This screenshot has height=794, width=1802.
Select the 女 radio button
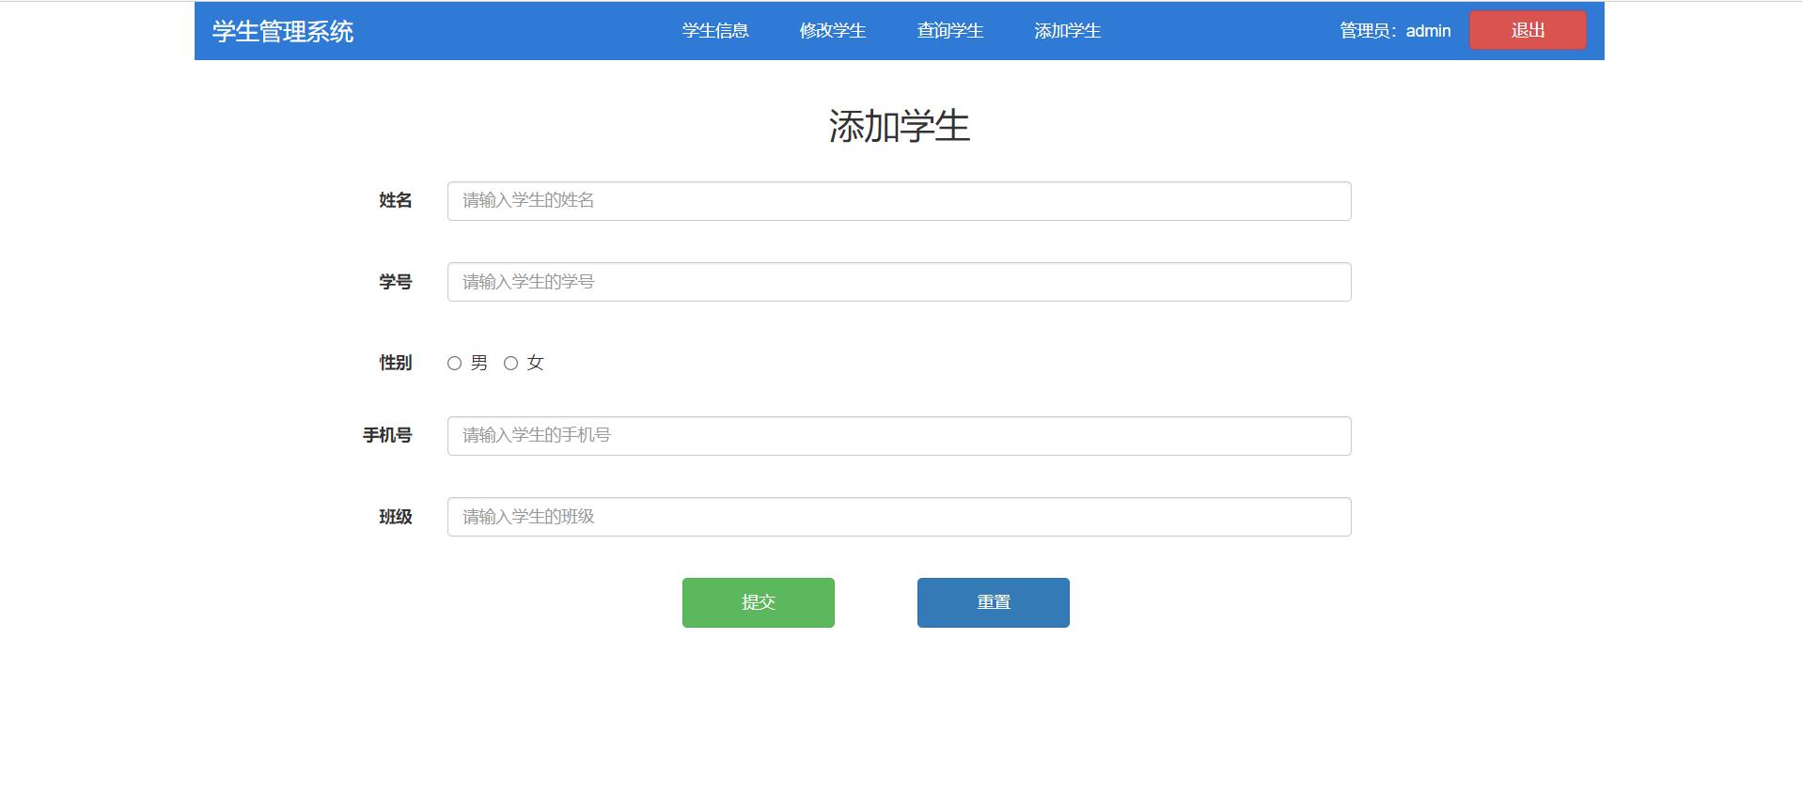(510, 364)
